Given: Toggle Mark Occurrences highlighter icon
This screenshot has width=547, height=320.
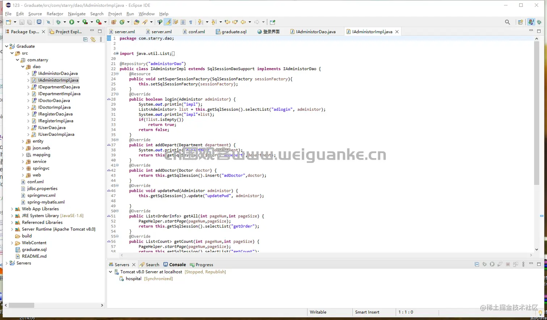Looking at the screenshot, I should click(x=168, y=22).
